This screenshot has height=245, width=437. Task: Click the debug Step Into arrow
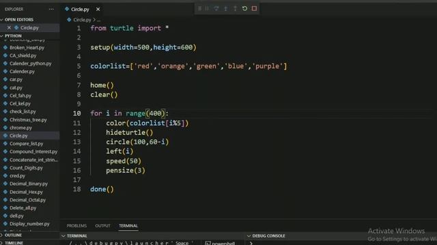226,9
